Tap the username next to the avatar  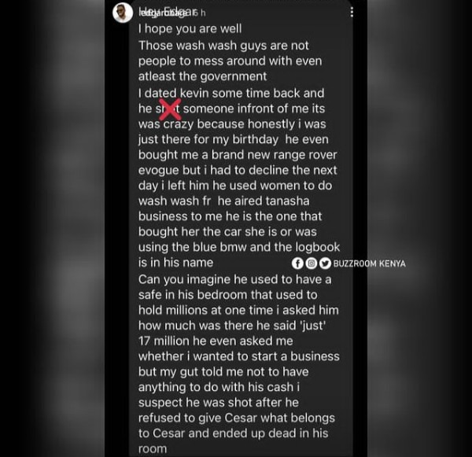(x=164, y=13)
